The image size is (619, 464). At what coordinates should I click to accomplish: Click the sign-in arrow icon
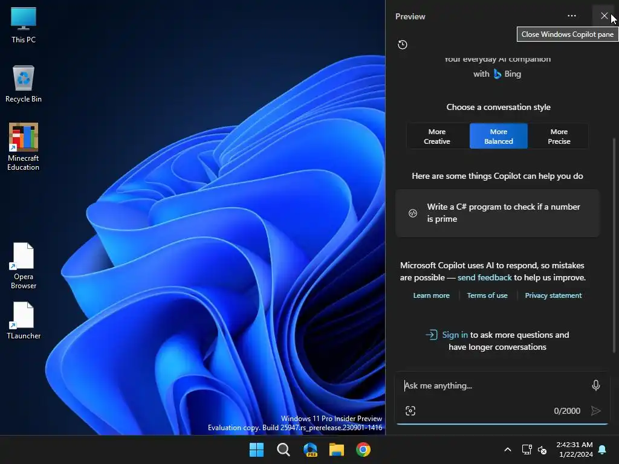[431, 335]
